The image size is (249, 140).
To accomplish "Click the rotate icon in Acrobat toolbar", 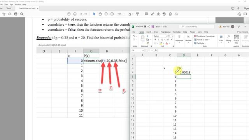I will 176,14.
